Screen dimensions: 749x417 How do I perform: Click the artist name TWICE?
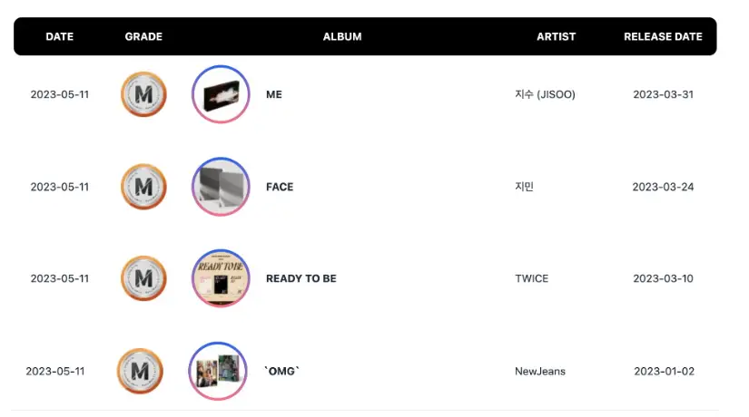531,278
